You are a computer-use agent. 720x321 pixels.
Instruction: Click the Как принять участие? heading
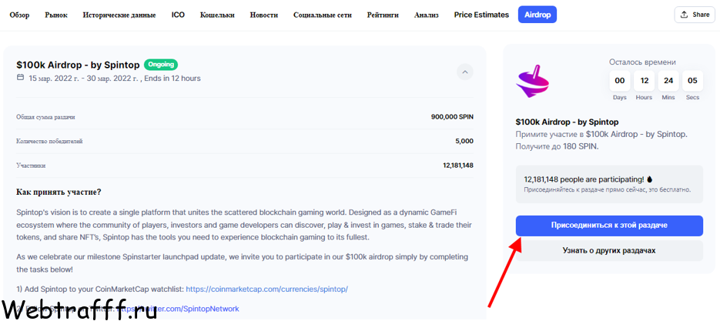59,192
